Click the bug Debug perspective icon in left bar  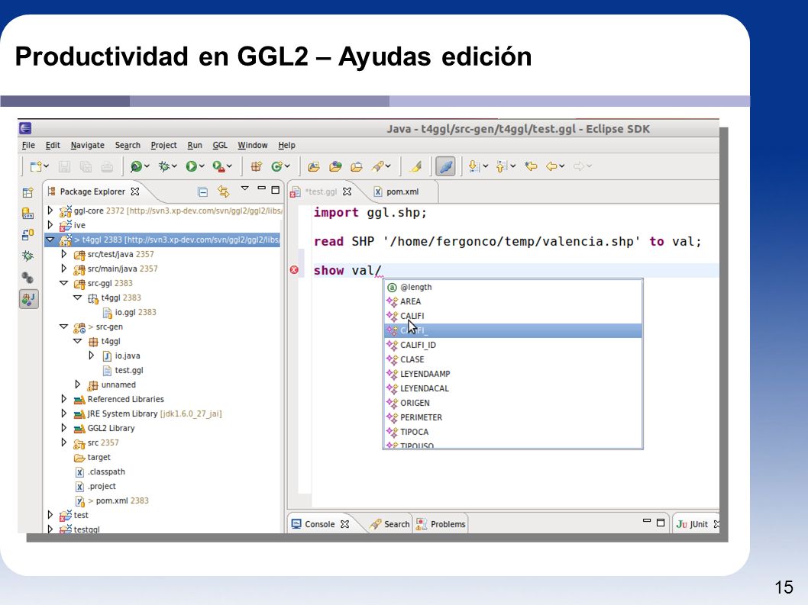(x=27, y=256)
